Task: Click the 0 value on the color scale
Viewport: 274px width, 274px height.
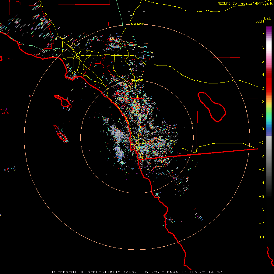Action: [263, 129]
